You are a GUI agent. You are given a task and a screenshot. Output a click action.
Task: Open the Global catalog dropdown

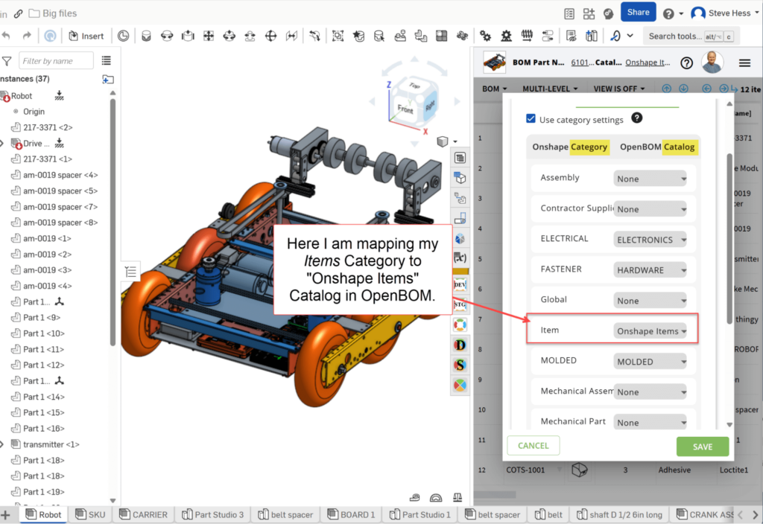(x=650, y=301)
